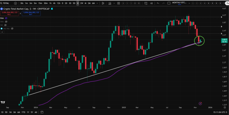Viewport: 229px width, 115px height.
Task: Open the layout setup square icon
Action: [x=169, y=3]
